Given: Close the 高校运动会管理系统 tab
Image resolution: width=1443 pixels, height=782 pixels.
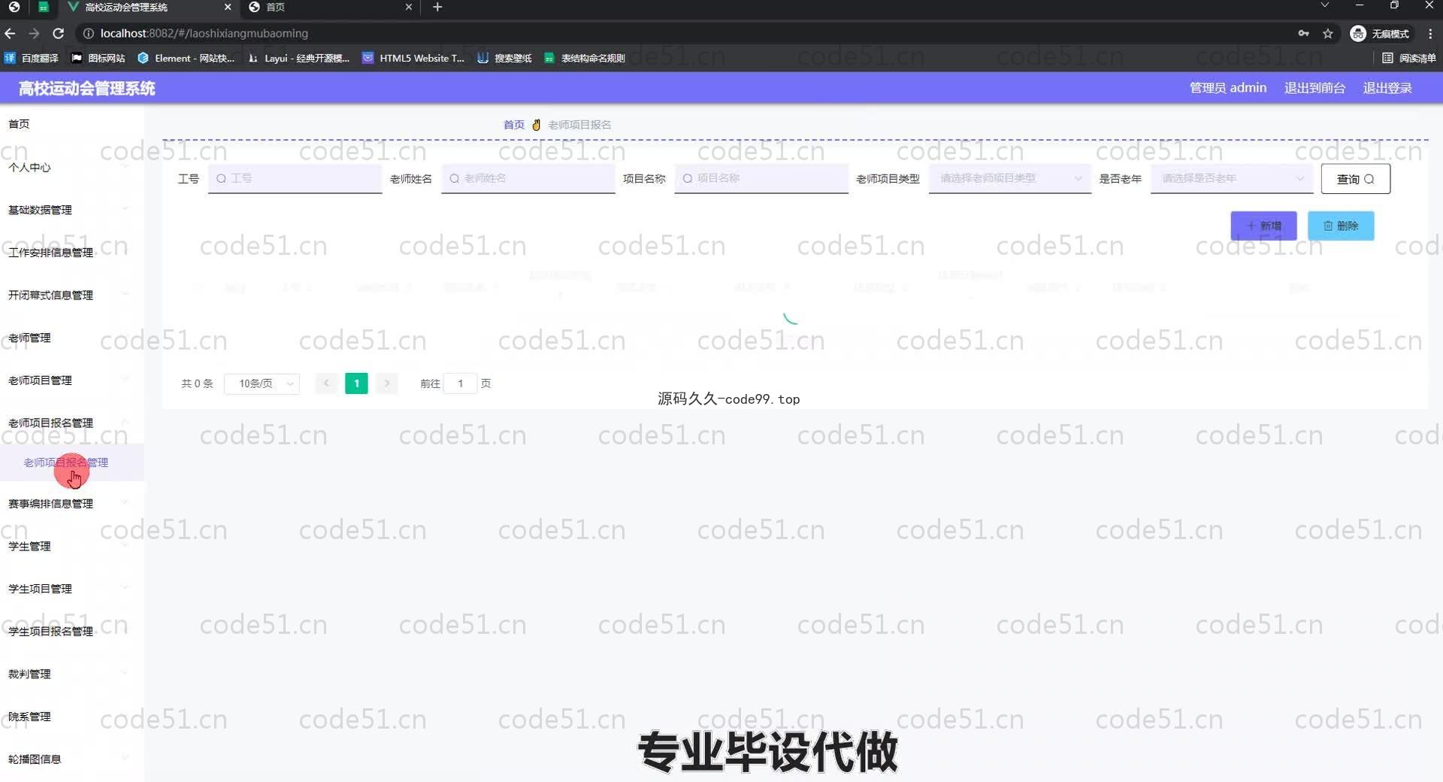Looking at the screenshot, I should 228,7.
